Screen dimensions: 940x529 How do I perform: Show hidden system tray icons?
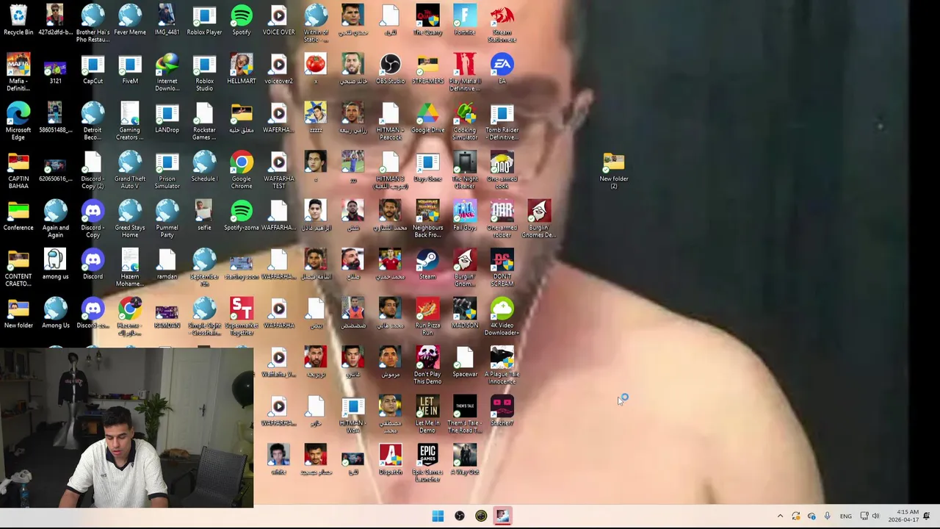[780, 516]
